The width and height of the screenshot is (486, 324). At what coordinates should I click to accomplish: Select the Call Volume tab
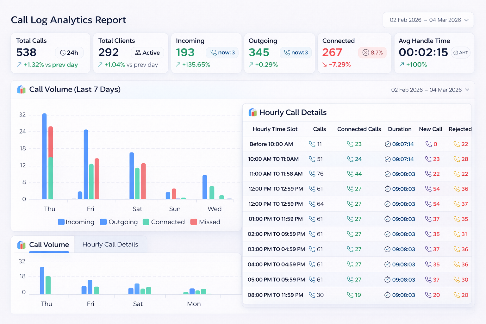[49, 245]
